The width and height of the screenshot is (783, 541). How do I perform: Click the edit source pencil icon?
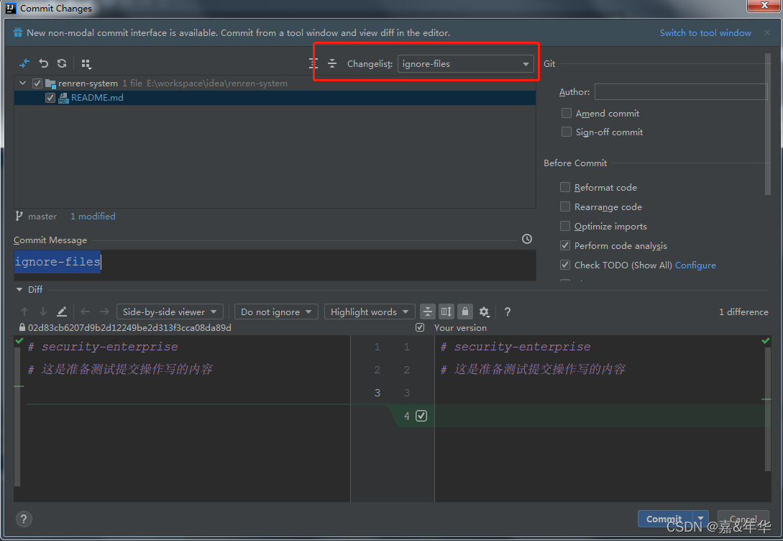click(x=62, y=312)
